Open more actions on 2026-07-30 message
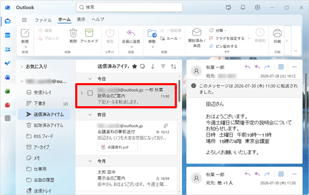The width and height of the screenshot is (309, 195). (294, 174)
